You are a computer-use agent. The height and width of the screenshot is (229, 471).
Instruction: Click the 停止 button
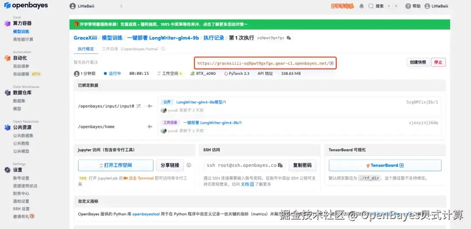pos(438,62)
